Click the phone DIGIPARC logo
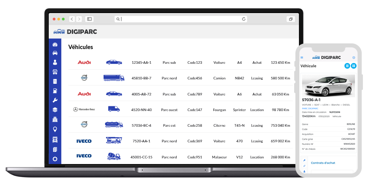This screenshot has width=369, height=184. tap(326, 57)
